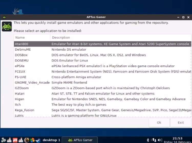Choose the DOSEMU entry

tap(102, 61)
